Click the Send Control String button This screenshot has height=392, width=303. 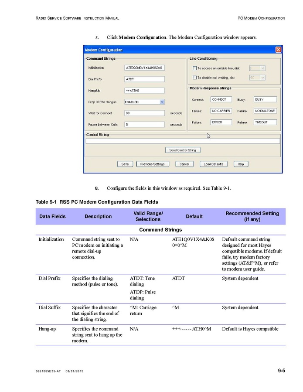point(183,150)
